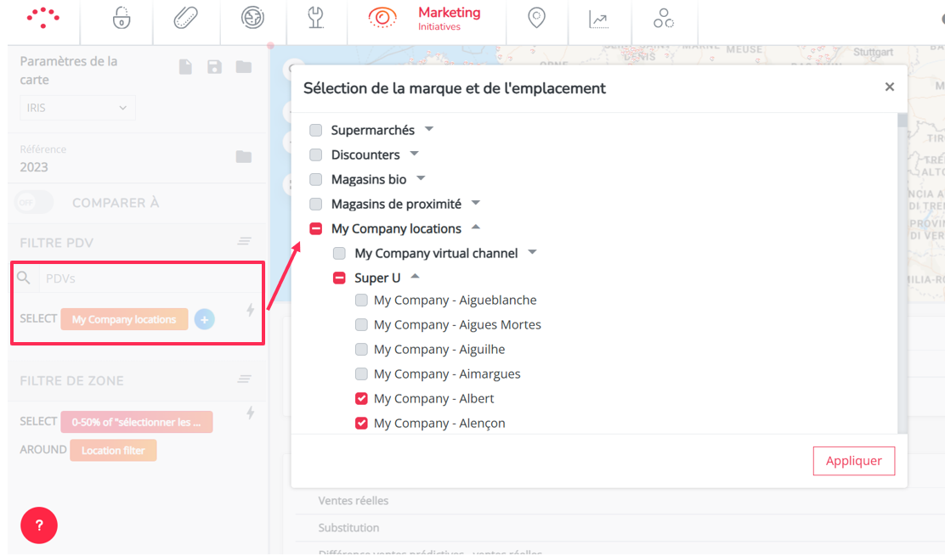Check the Supermarchés checkbox
945x556 pixels.
click(316, 130)
